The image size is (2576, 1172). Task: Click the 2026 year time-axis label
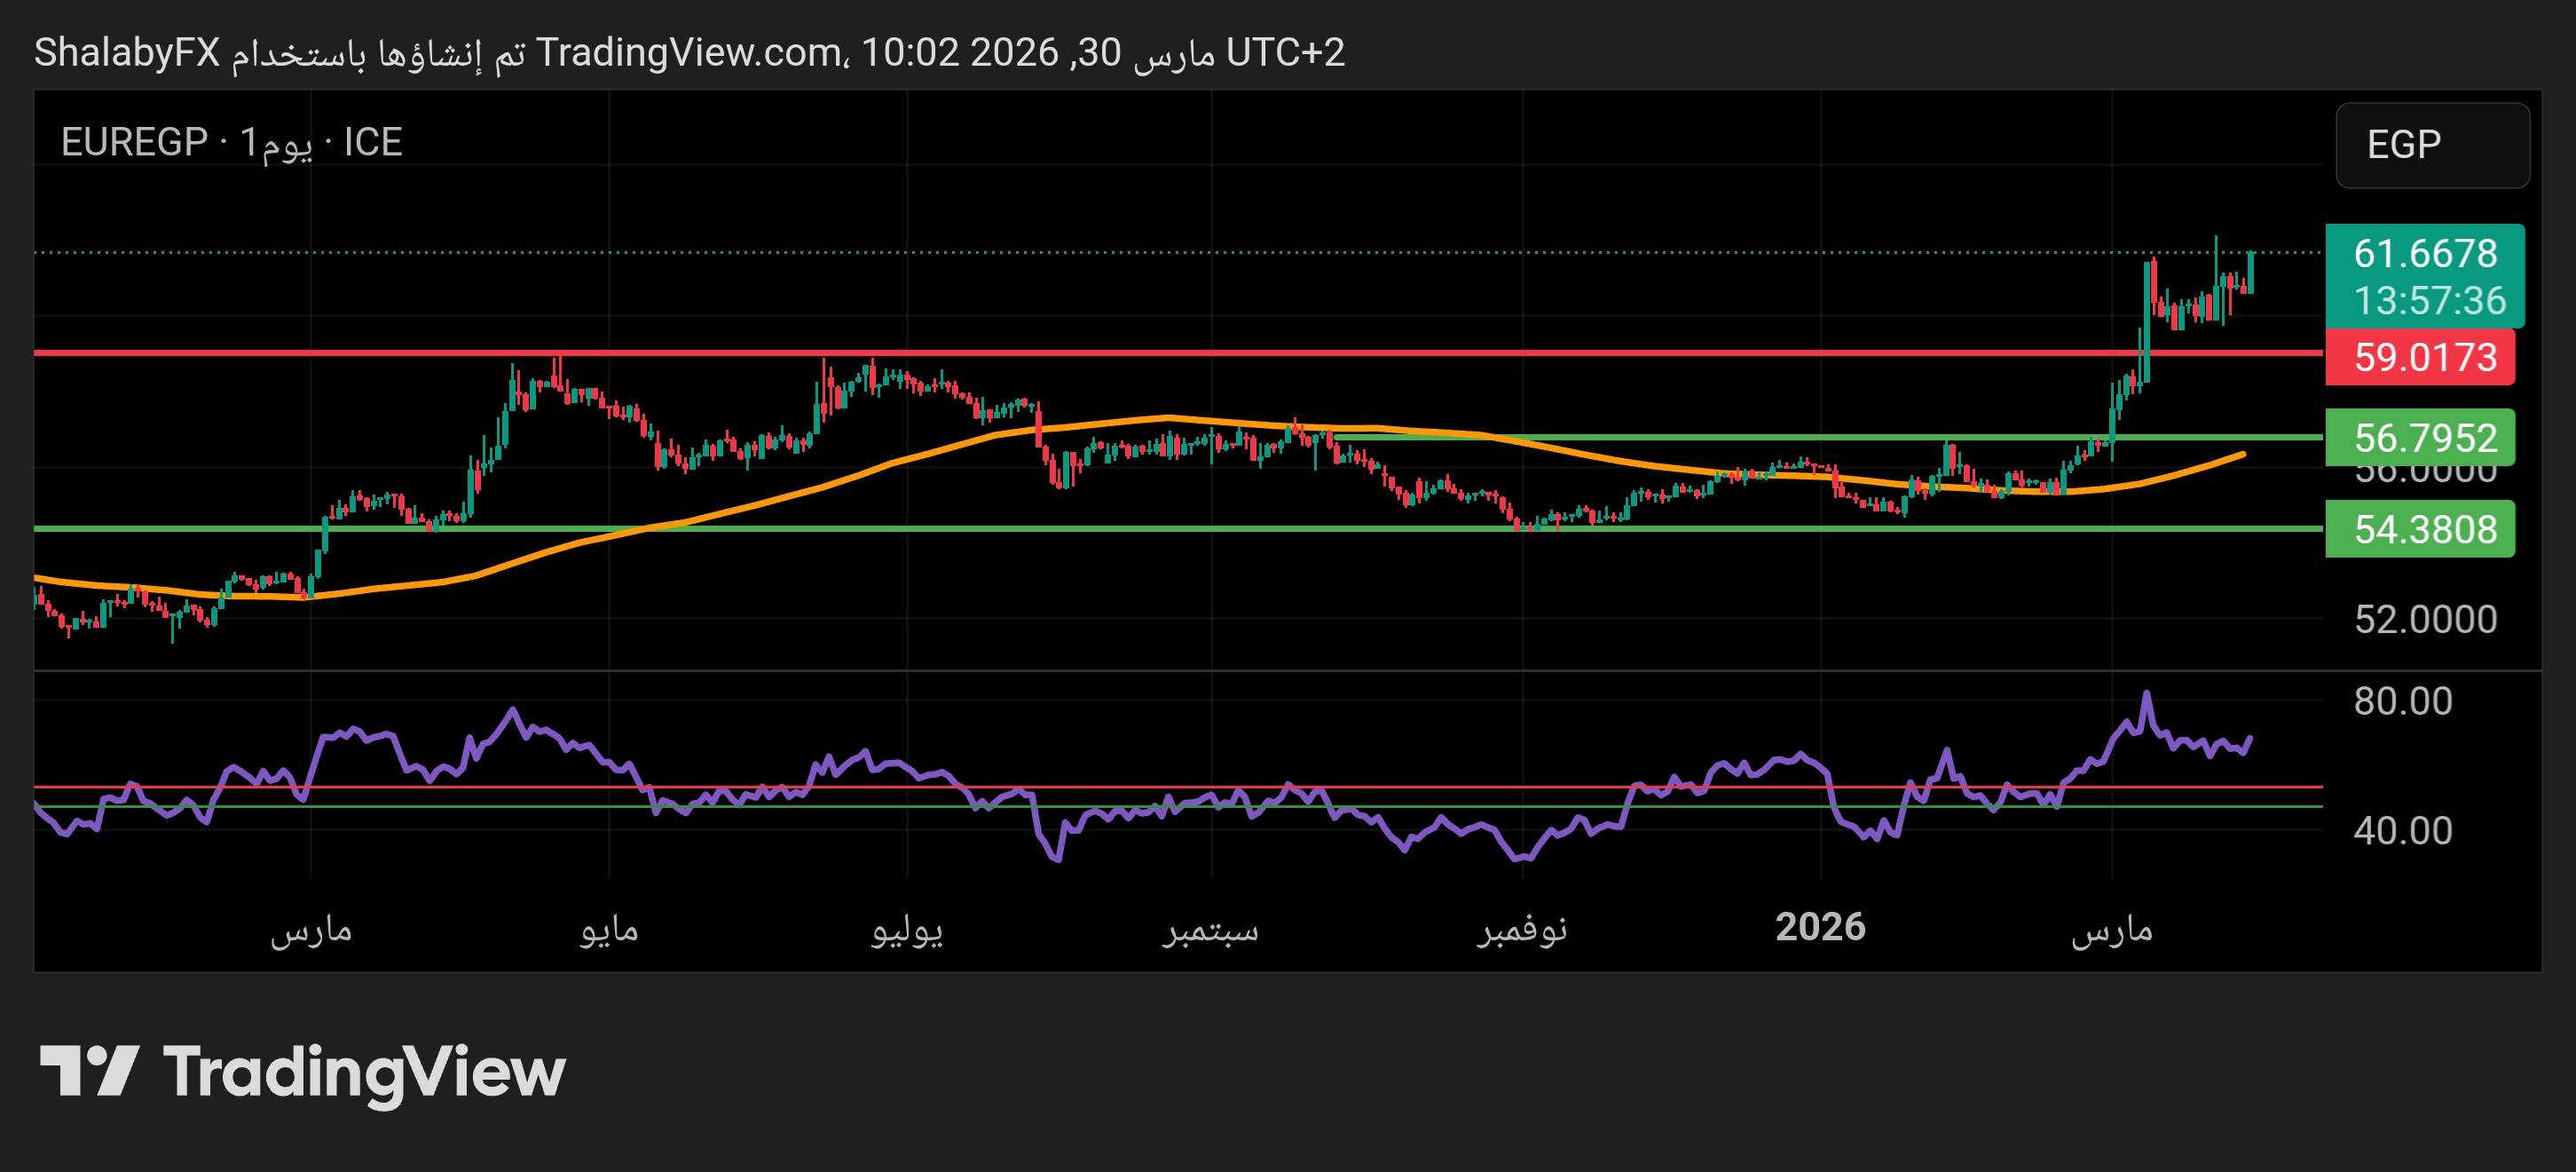pos(1819,927)
